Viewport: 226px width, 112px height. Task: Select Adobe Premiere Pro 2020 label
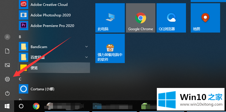click(52, 26)
